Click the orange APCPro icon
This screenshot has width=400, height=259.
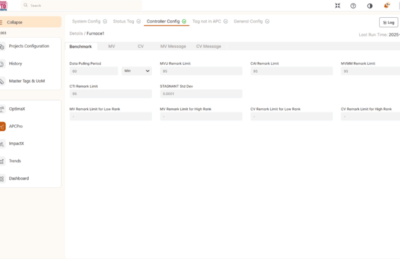point(3,126)
